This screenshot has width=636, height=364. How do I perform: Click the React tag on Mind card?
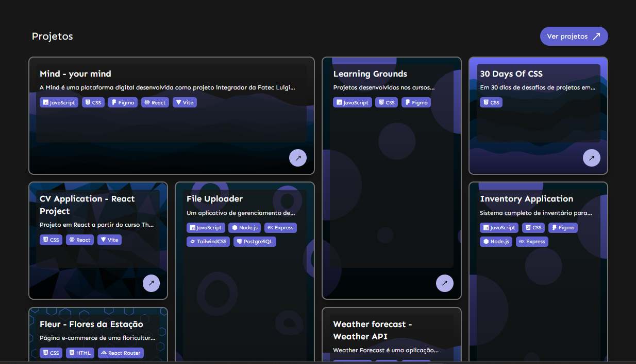(155, 102)
